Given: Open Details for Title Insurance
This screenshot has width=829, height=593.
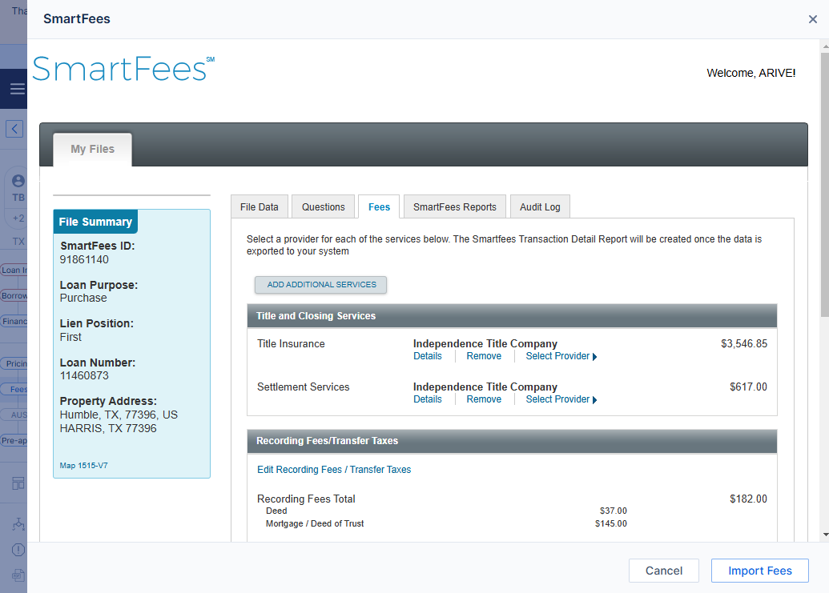Looking at the screenshot, I should [427, 356].
